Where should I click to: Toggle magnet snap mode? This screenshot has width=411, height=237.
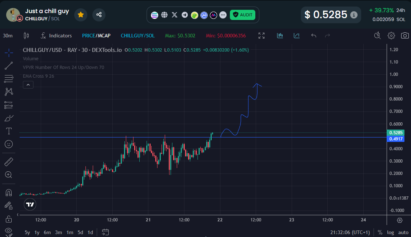(9, 193)
